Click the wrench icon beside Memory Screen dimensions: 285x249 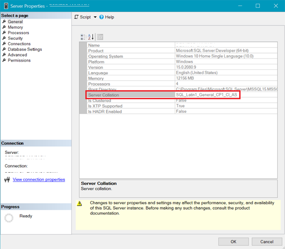tap(4, 27)
